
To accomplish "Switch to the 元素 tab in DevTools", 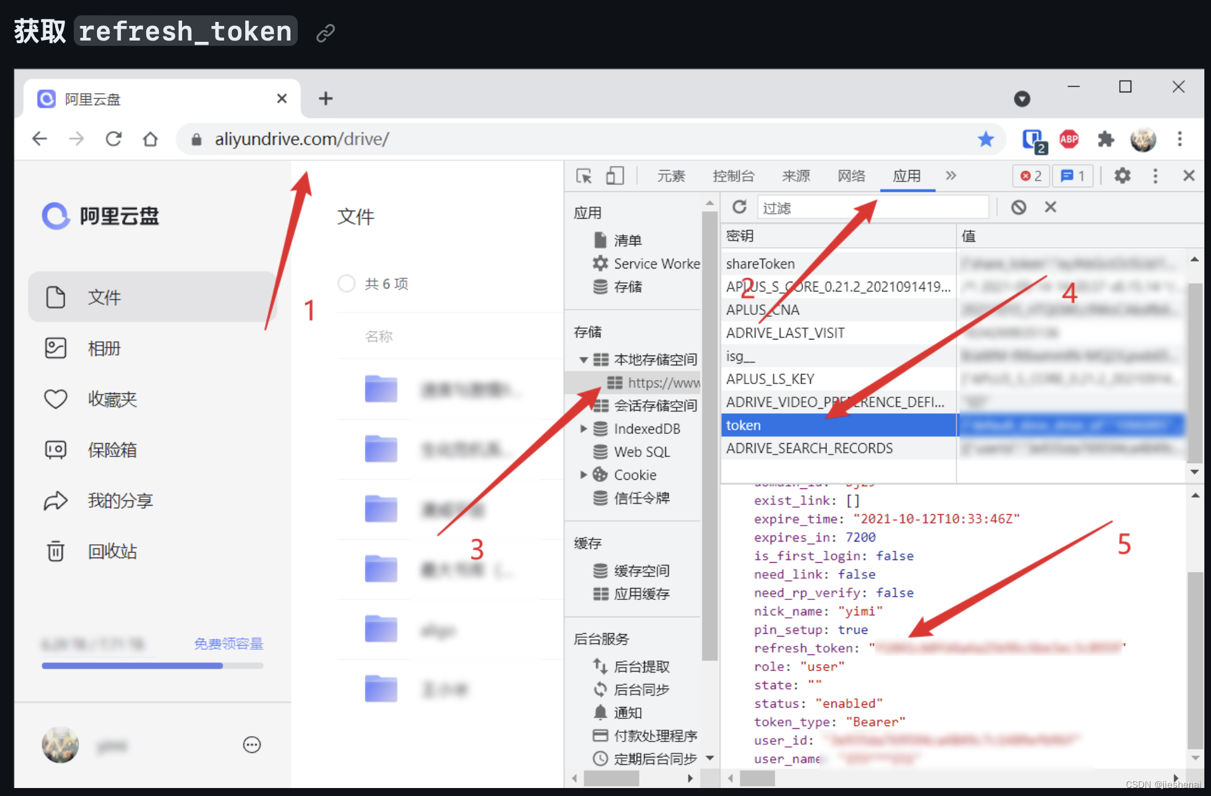I will tap(671, 176).
